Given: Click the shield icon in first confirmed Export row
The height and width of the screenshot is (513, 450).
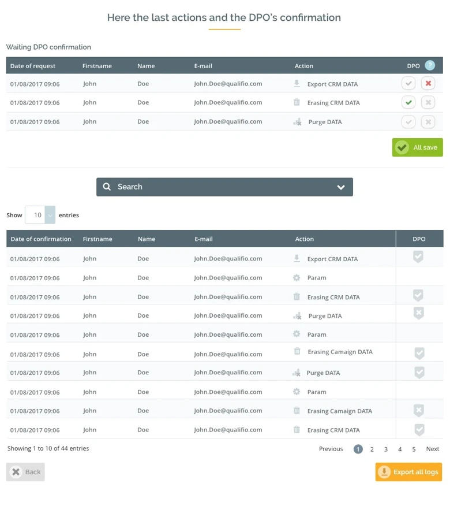Looking at the screenshot, I should (x=418, y=258).
